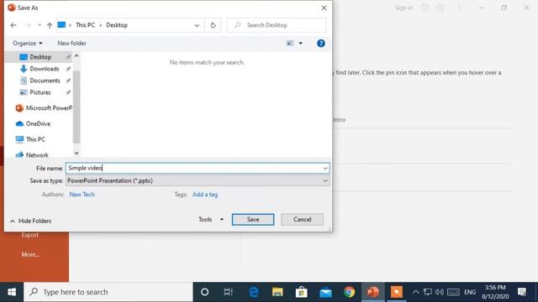Screen dimensions: 538x302
Task: Select Desktop in the navigation pane
Action: (40, 57)
